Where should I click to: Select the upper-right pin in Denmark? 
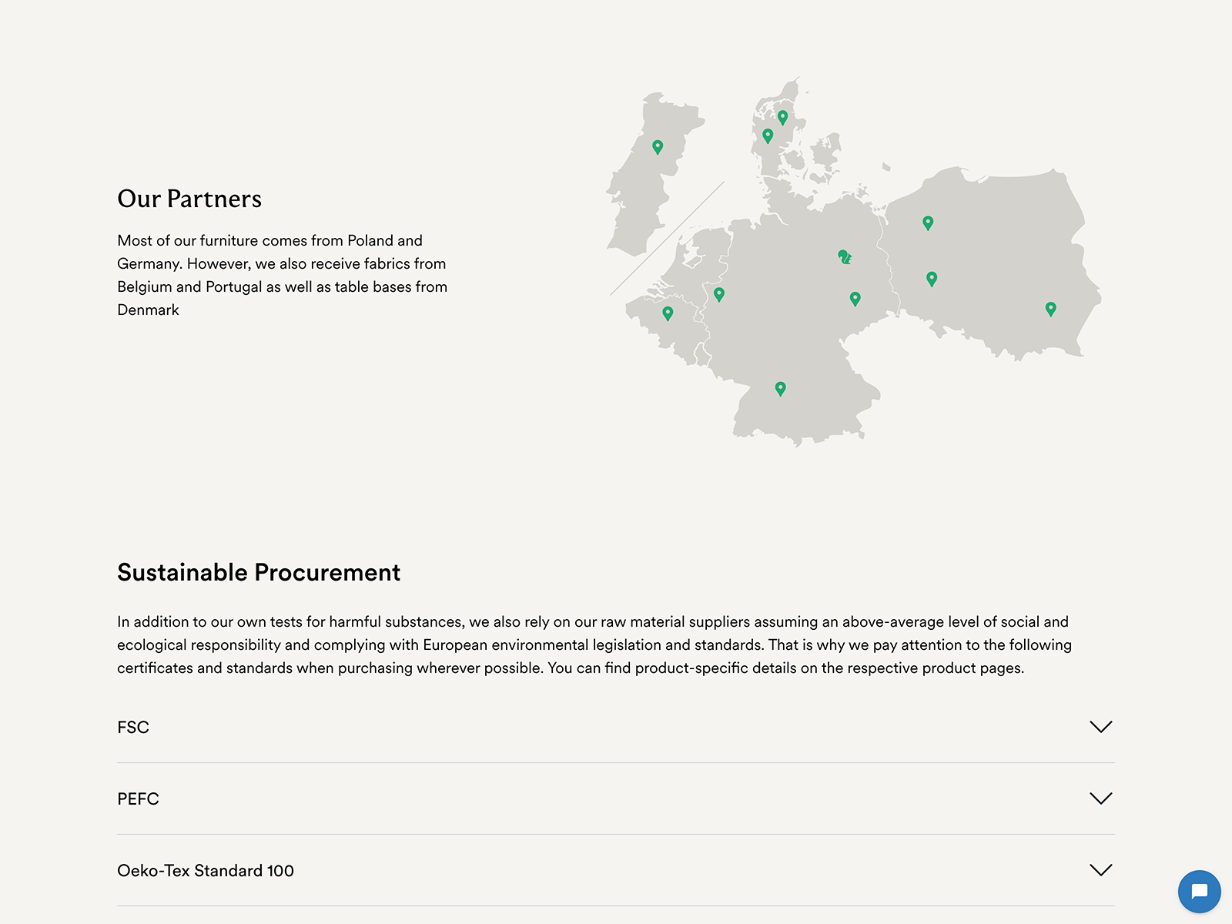pyautogui.click(x=782, y=117)
